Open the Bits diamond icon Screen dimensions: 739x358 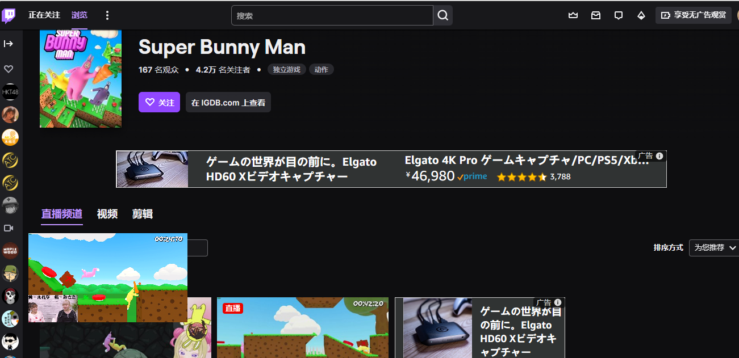641,15
